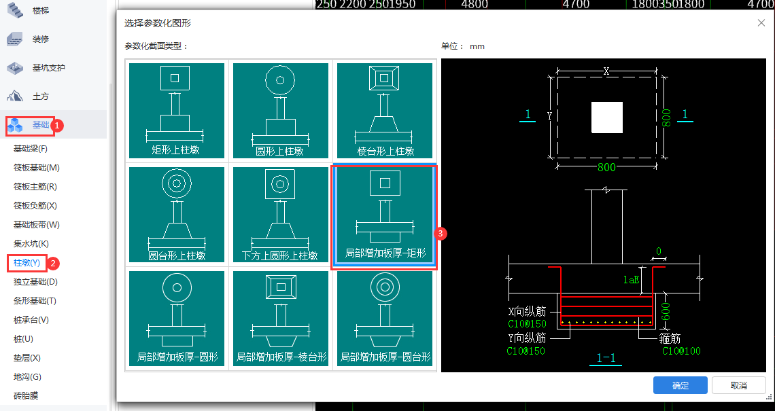Edit the horizontal 800 X dimension value

coord(606,167)
